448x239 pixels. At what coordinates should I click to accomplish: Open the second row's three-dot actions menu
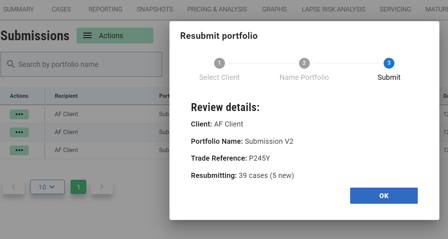pyautogui.click(x=19, y=132)
